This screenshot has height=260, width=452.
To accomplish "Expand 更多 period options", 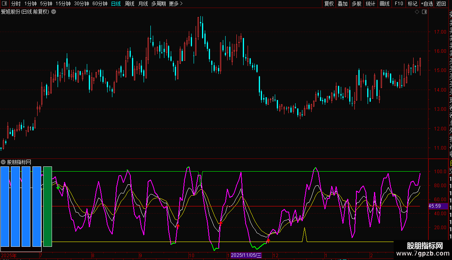I will click(x=176, y=4).
